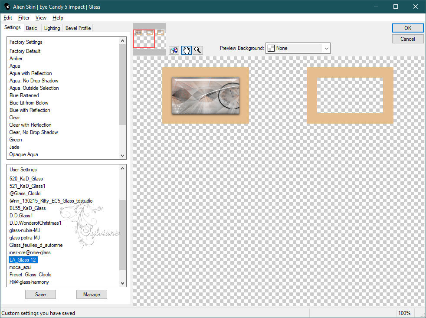Select the Amber preset
The height and width of the screenshot is (318, 426).
point(16,59)
